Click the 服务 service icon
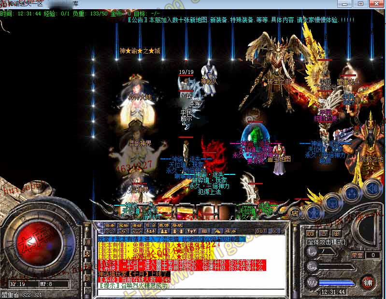This screenshot has height=299, width=386. pyautogui.click(x=230, y=231)
